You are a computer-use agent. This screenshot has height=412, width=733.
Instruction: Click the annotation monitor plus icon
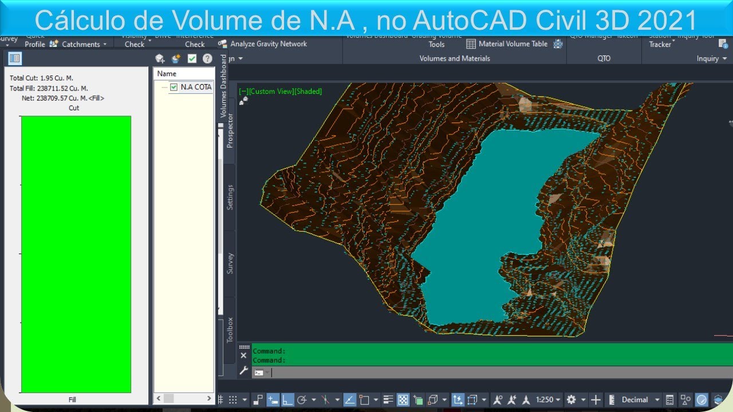click(596, 399)
